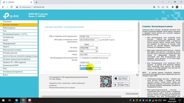Screen dimensions: 184x103
Task: Click the volume icon in the system tray
Action: coord(146,100)
